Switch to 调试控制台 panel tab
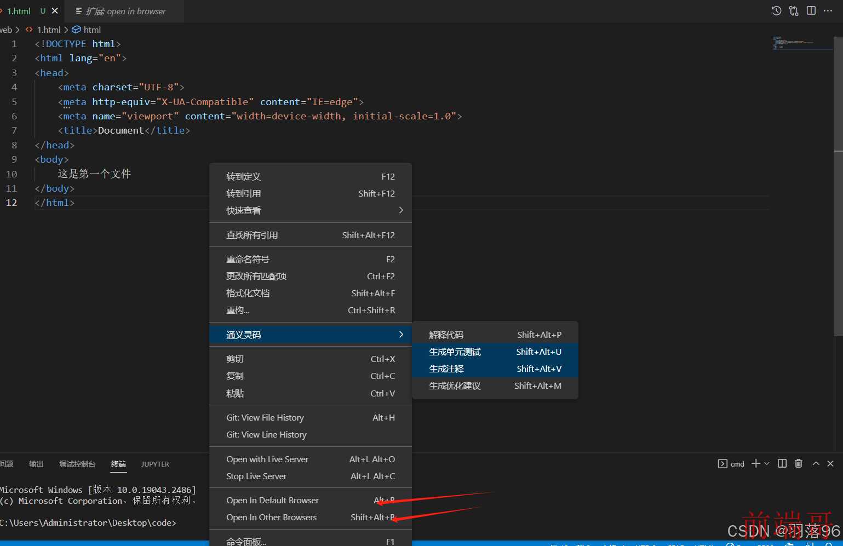Viewport: 843px width, 546px height. click(x=77, y=464)
